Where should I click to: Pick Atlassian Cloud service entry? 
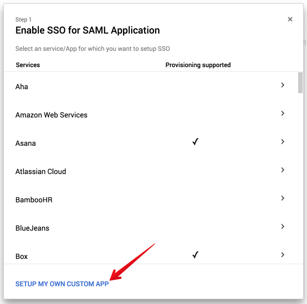tap(41, 172)
